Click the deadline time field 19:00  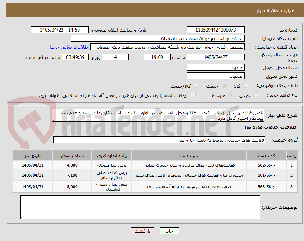pos(157,57)
